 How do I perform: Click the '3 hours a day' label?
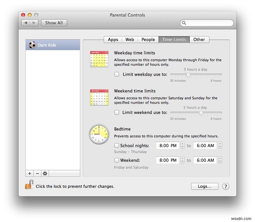point(195,69)
